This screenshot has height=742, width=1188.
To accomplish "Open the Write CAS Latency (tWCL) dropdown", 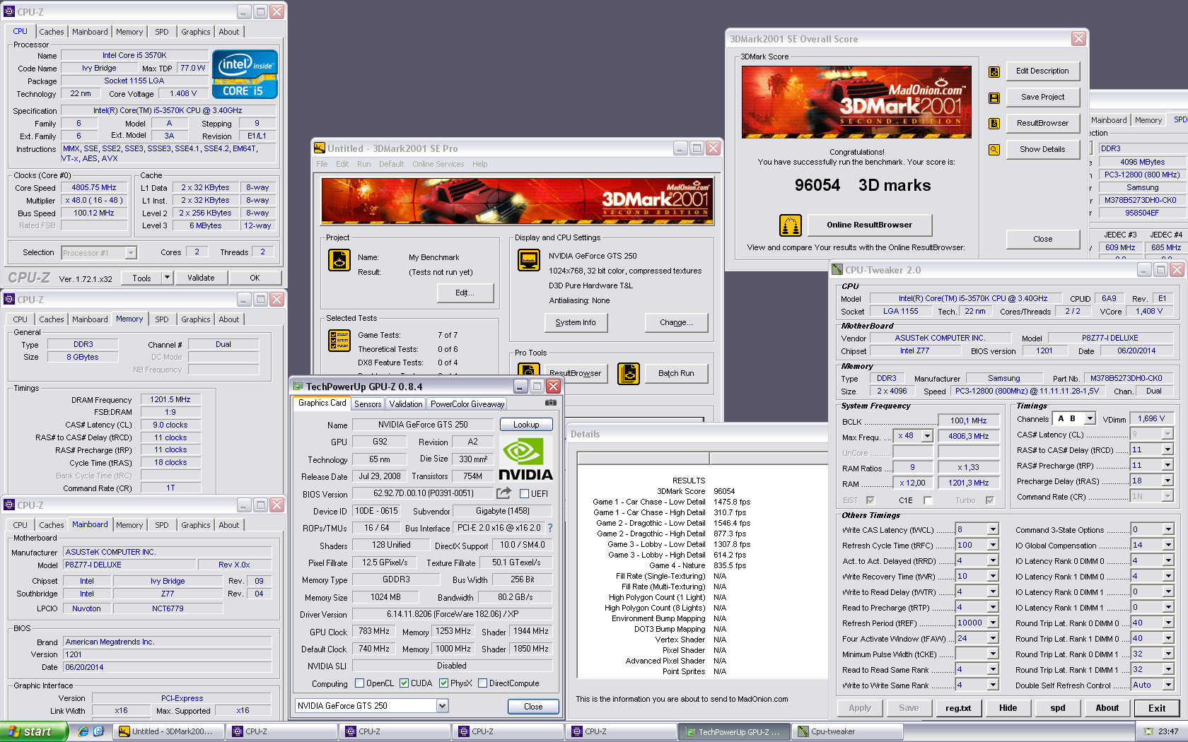I will pyautogui.click(x=993, y=529).
